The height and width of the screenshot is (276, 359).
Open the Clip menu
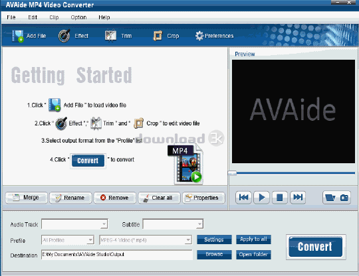click(54, 17)
